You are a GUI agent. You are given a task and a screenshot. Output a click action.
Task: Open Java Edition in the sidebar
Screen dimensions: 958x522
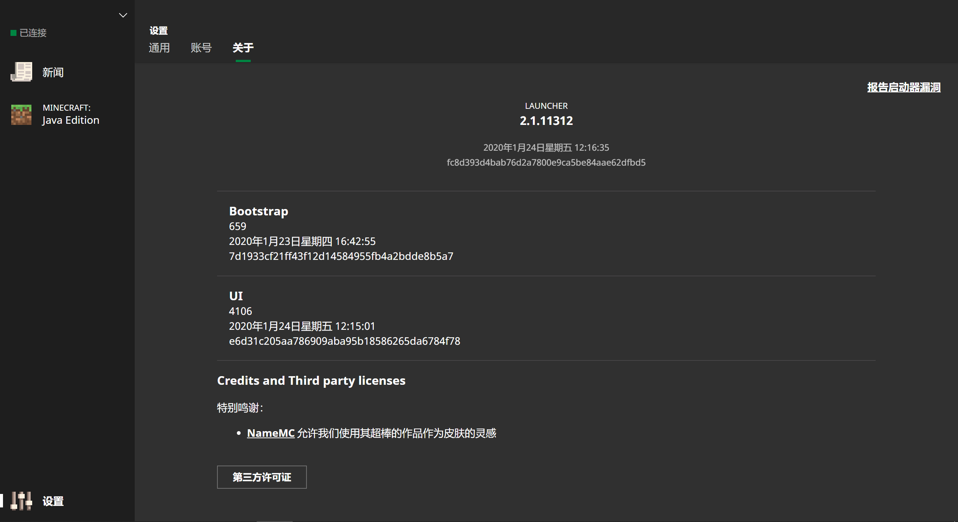click(71, 120)
